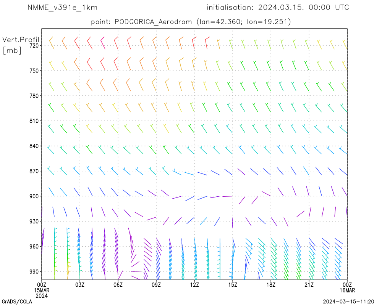Viewport: 382px width, 305px height.
Task: Click the 12Z time axis label
Action: [x=194, y=285]
